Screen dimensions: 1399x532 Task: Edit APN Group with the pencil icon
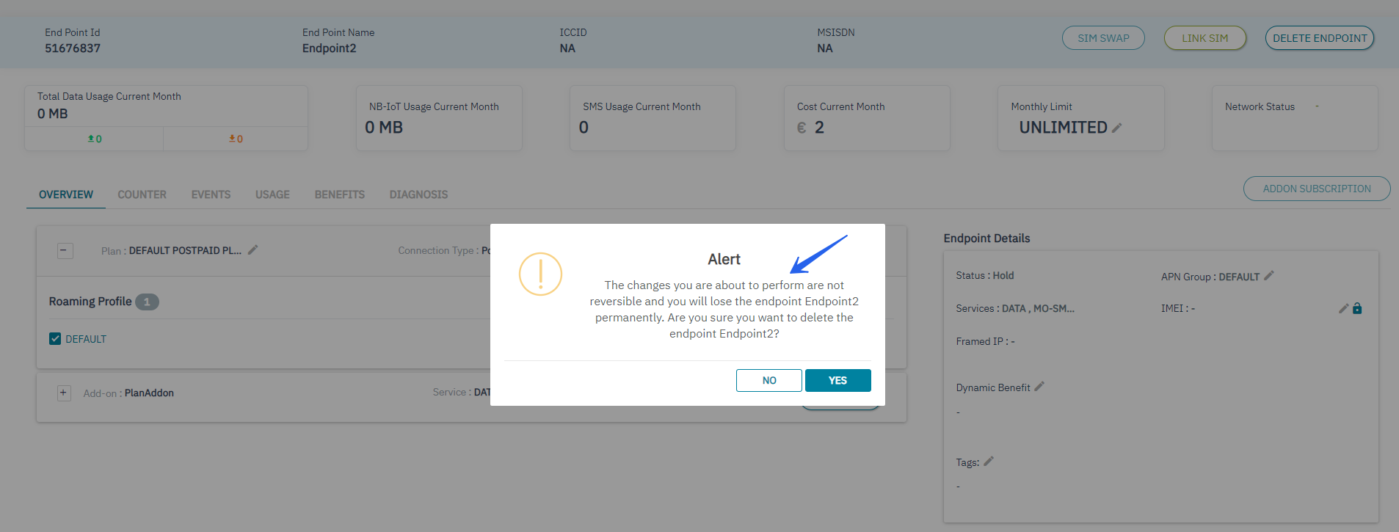click(x=1269, y=276)
